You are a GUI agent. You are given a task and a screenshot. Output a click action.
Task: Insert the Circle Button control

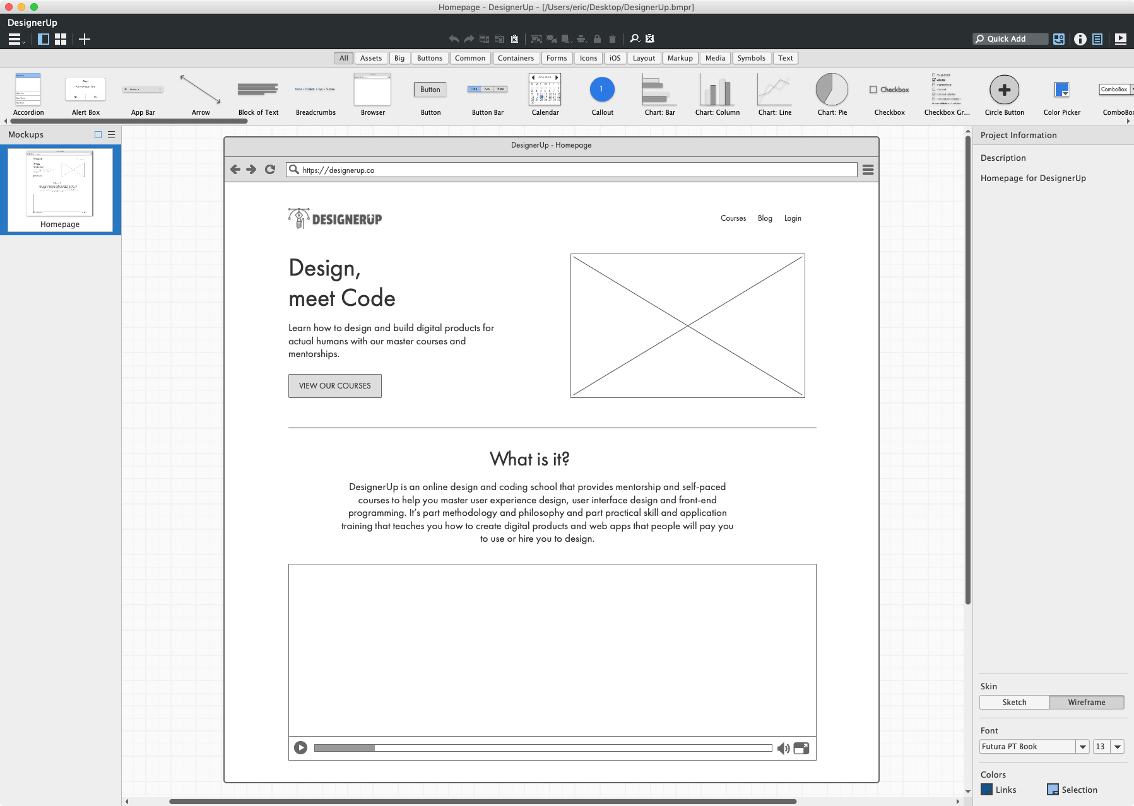point(1004,94)
